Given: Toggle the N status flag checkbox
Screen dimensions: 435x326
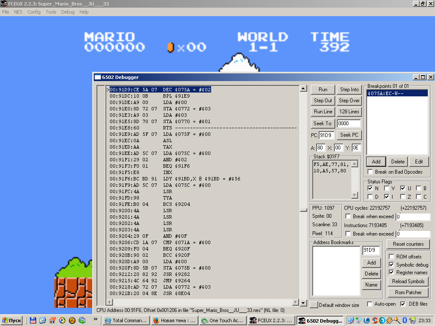Looking at the screenshot, I should tap(370, 188).
